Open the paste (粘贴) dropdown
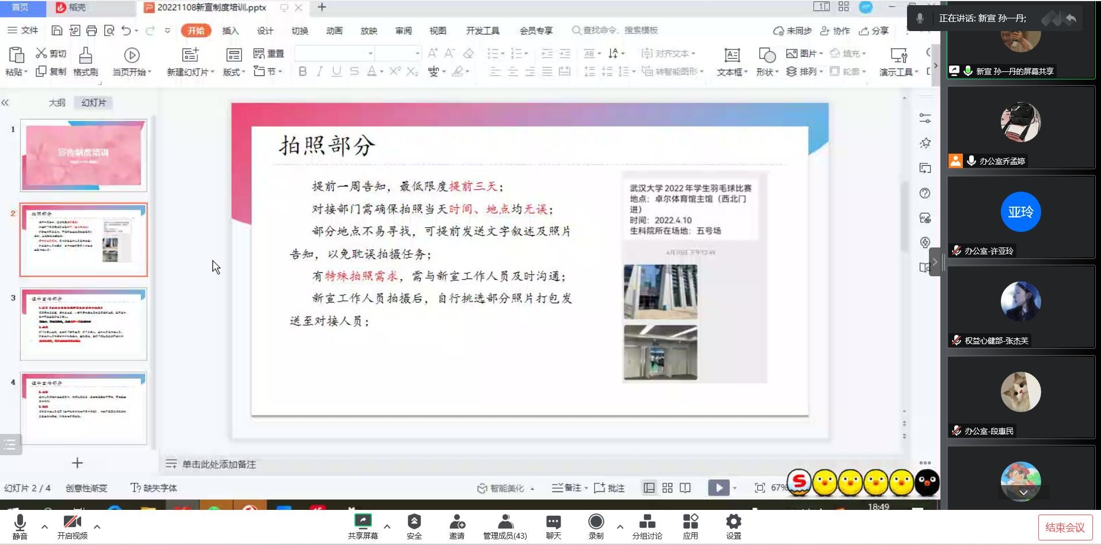This screenshot has width=1101, height=545. coord(17,72)
